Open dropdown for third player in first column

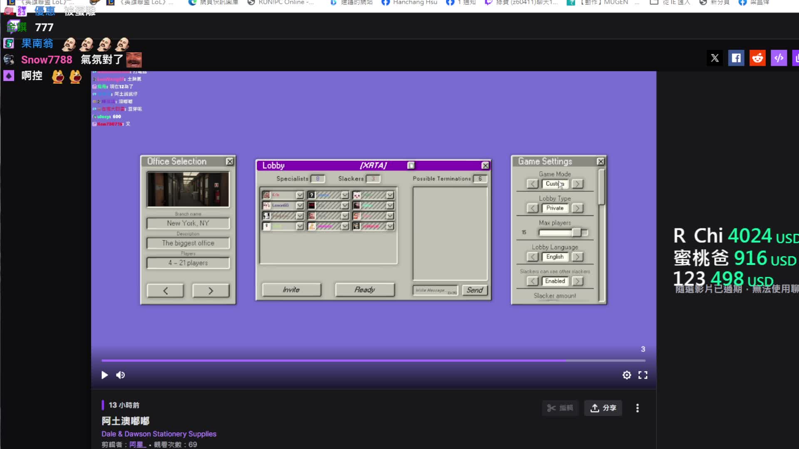[x=300, y=216]
